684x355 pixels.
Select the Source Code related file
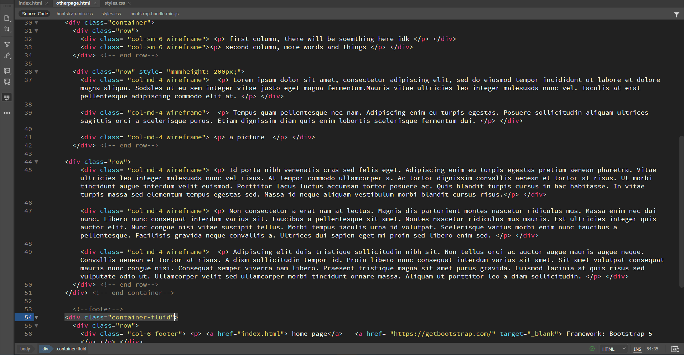(35, 14)
